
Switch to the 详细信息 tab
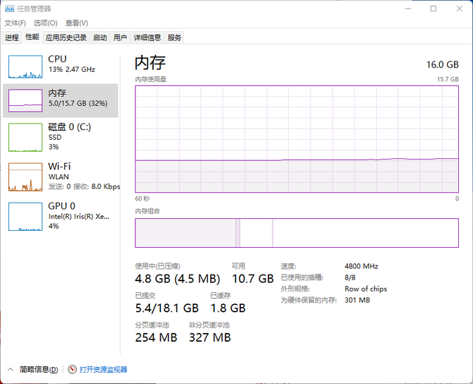pyautogui.click(x=147, y=38)
